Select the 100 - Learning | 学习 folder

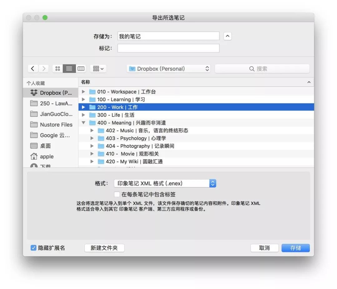196,99
